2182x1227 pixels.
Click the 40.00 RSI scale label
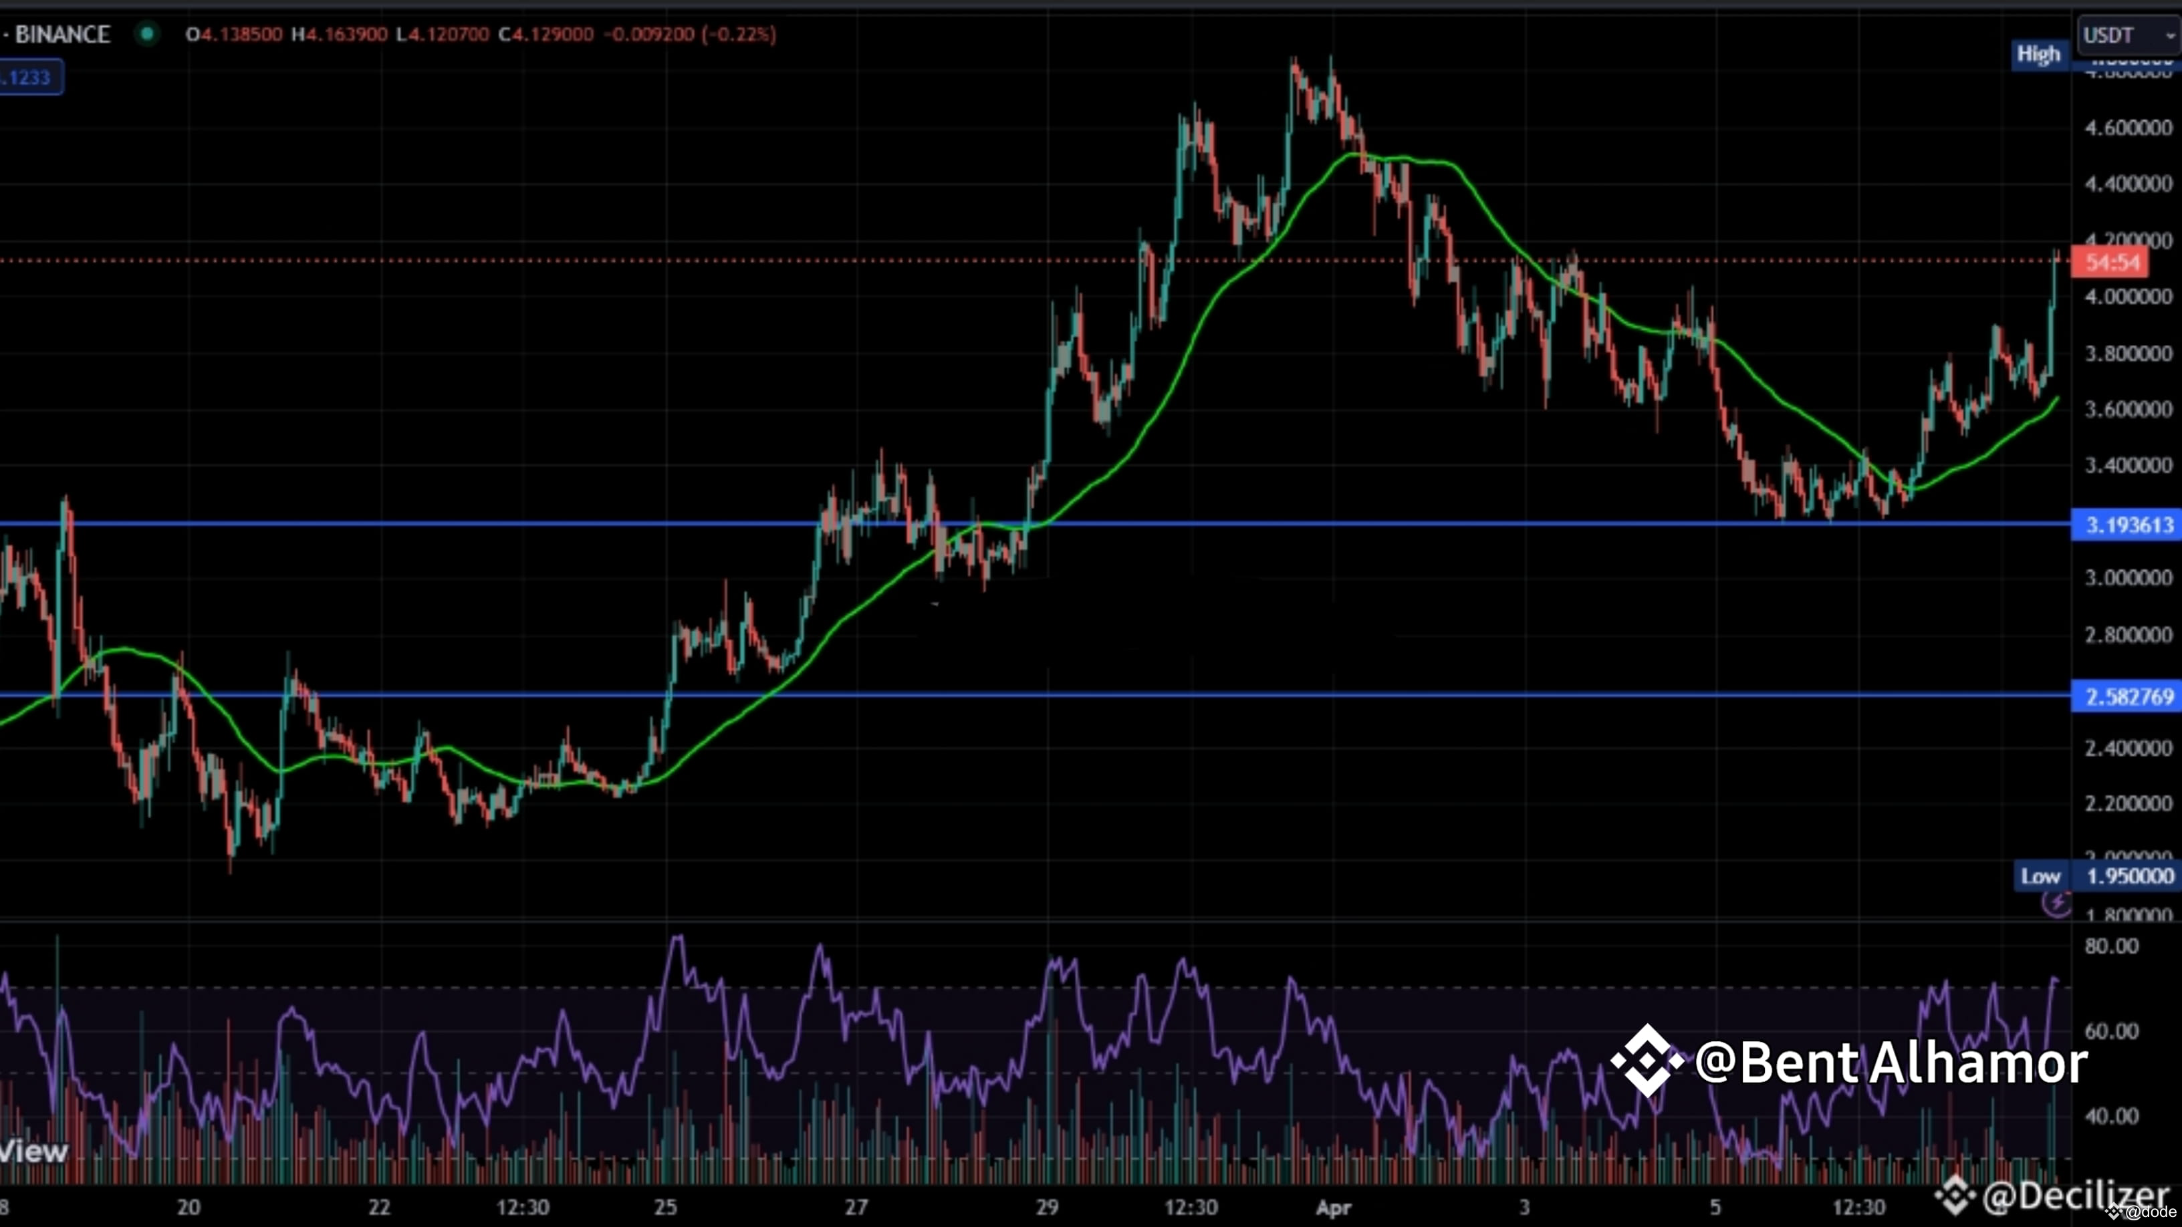tap(2111, 1116)
